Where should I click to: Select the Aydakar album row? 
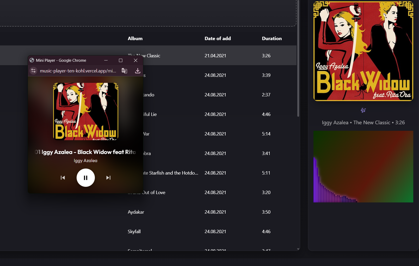point(148,212)
